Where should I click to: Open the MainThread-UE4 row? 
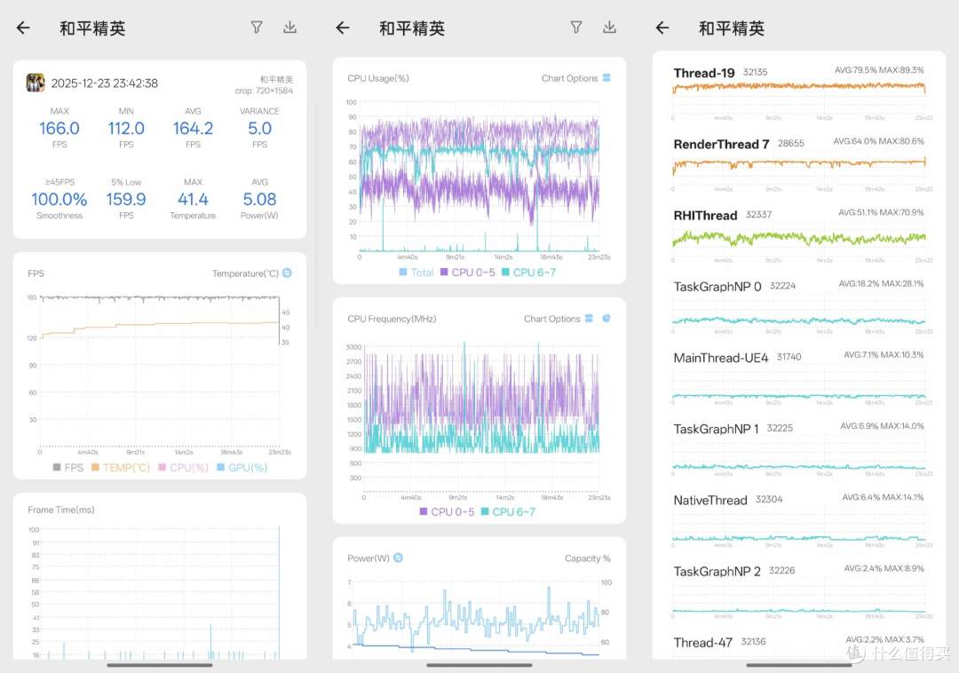(799, 376)
